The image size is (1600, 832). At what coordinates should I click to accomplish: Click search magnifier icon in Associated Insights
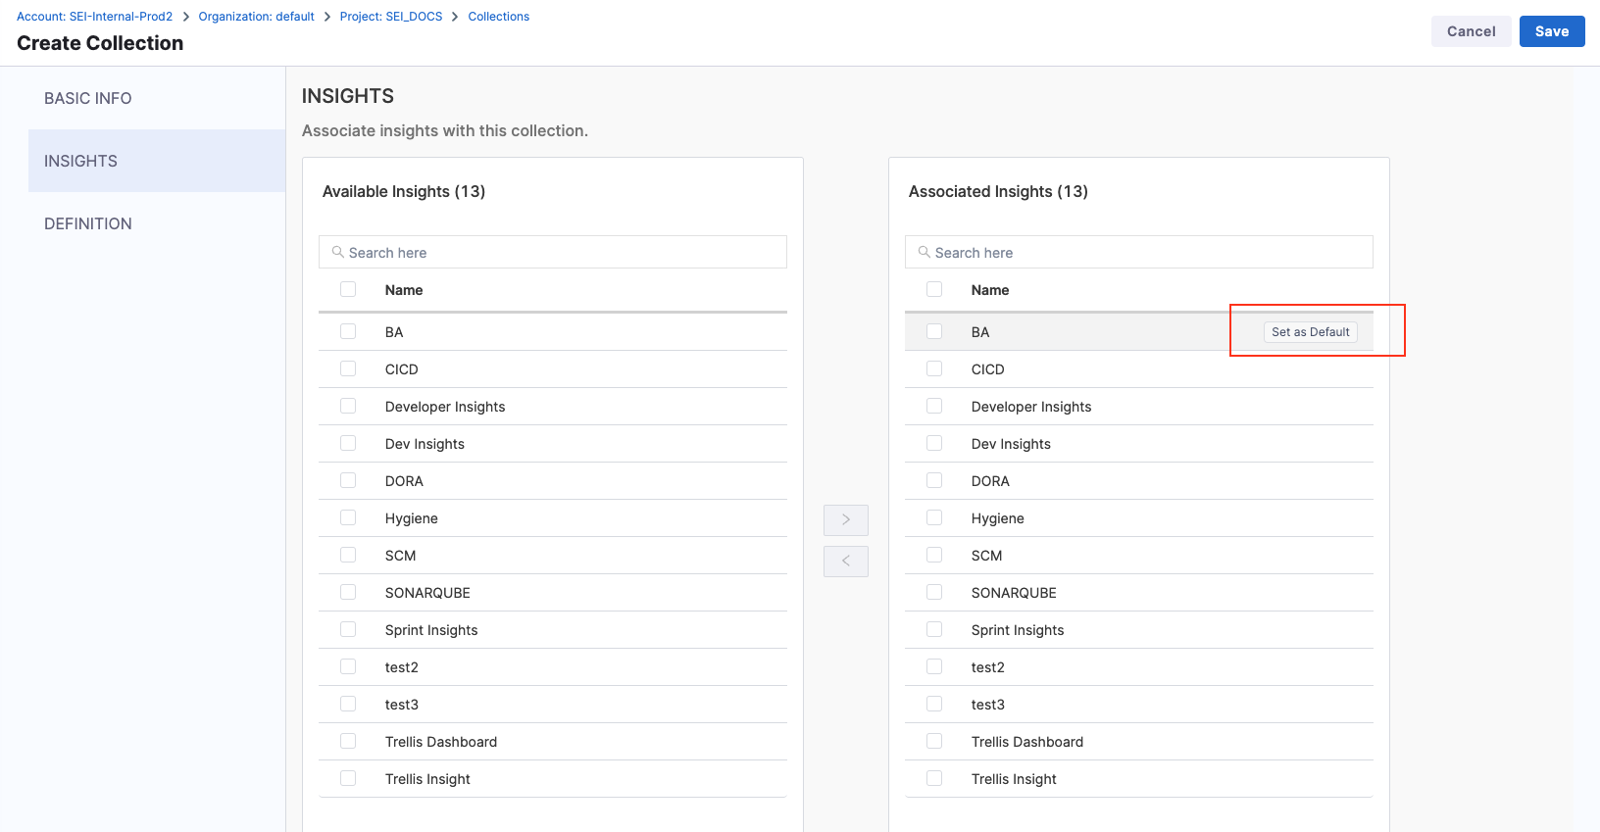[924, 252]
